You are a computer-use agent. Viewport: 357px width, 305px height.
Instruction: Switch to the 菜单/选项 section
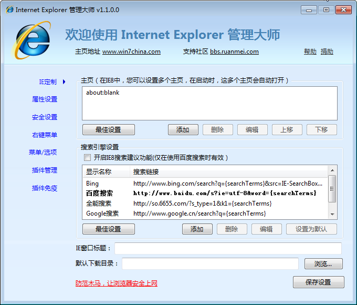43,152
